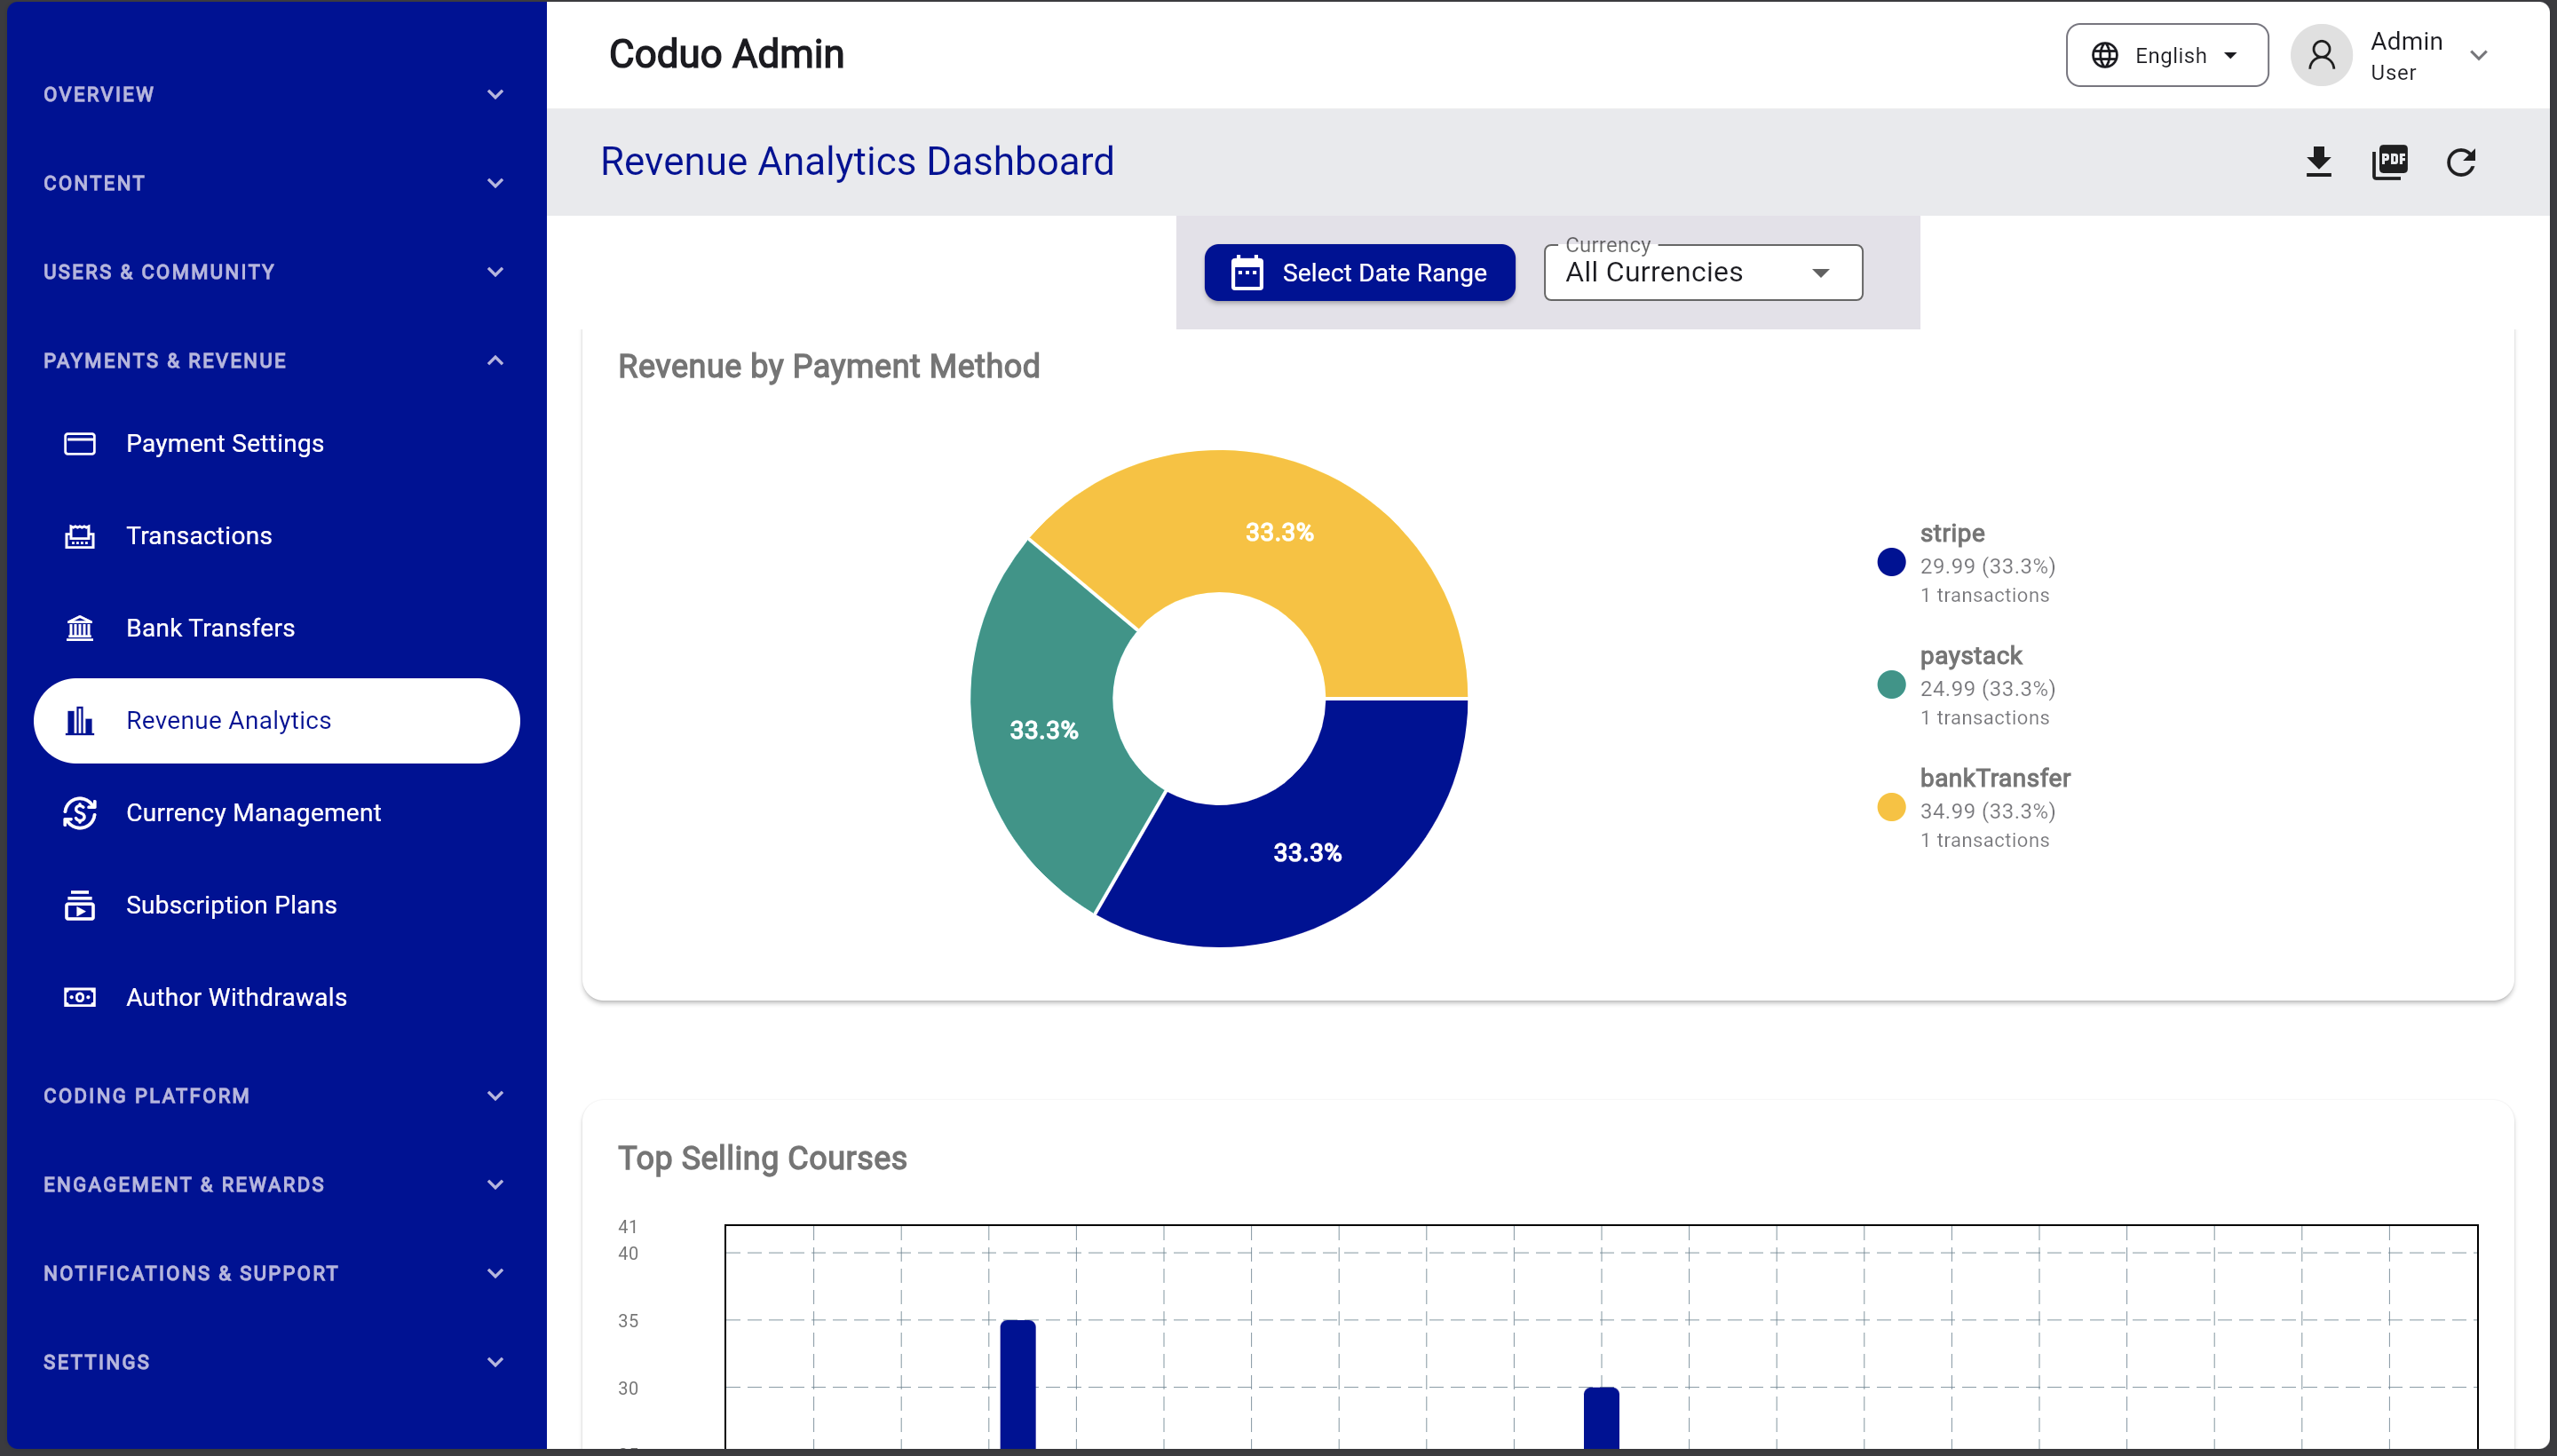
Task: Click the Author Withdrawals cash icon
Action: coord(80,997)
